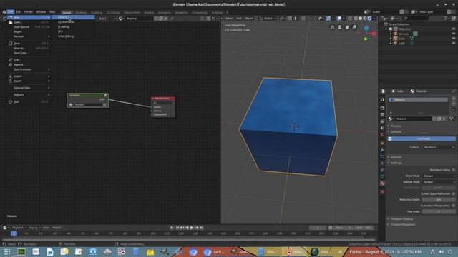Click the outliner filter funnel icon
This screenshot has width=458, height=257.
click(x=445, y=19)
